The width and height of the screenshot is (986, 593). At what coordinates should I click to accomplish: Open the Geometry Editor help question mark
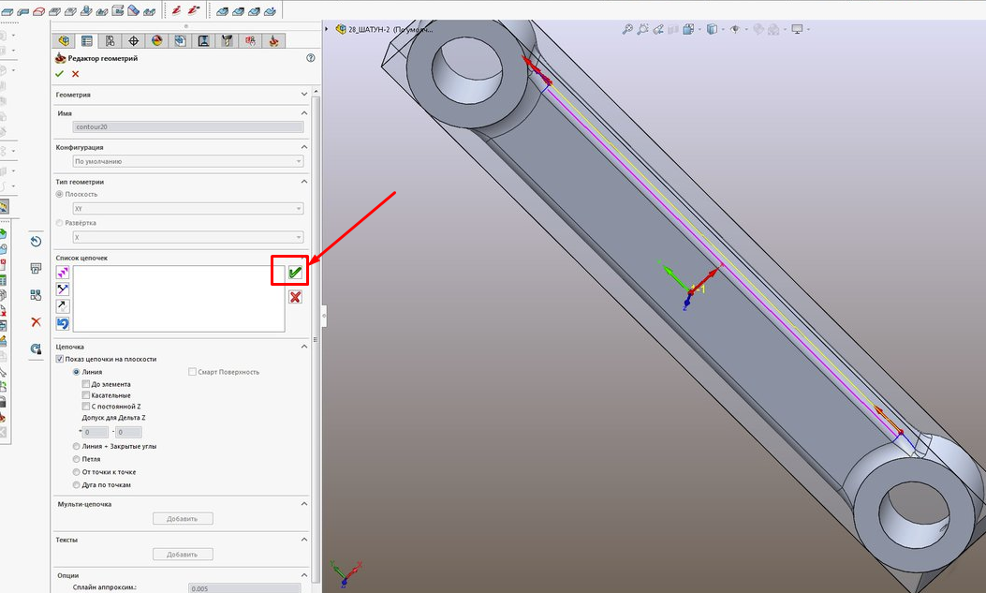(x=310, y=58)
